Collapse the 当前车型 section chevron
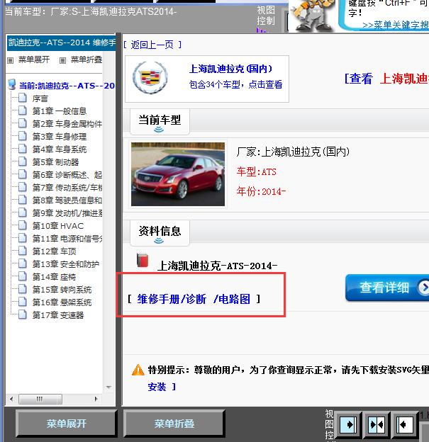This screenshot has height=442, width=429. click(159, 130)
